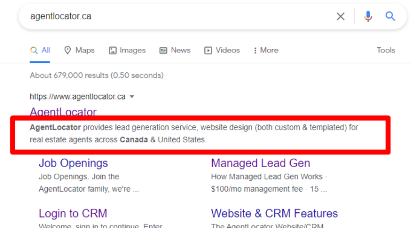Expand the dropdown arrow beside the agentlocator.ca URL
The width and height of the screenshot is (411, 231).
[132, 97]
